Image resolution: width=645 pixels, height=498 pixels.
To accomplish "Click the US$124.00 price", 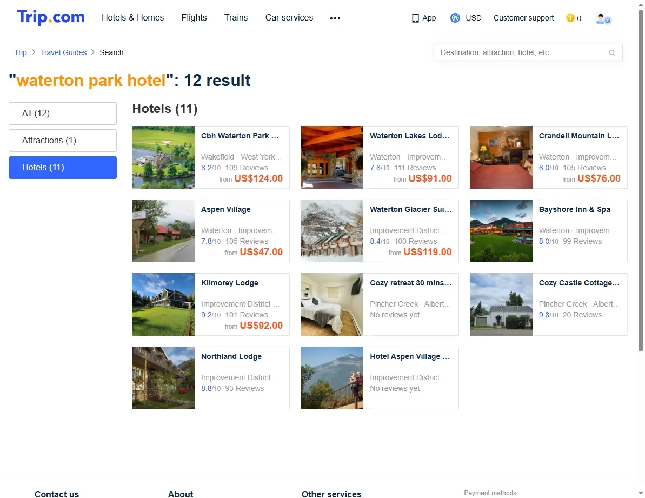I will point(258,179).
